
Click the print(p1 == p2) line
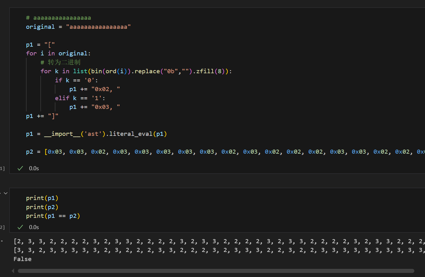53,216
